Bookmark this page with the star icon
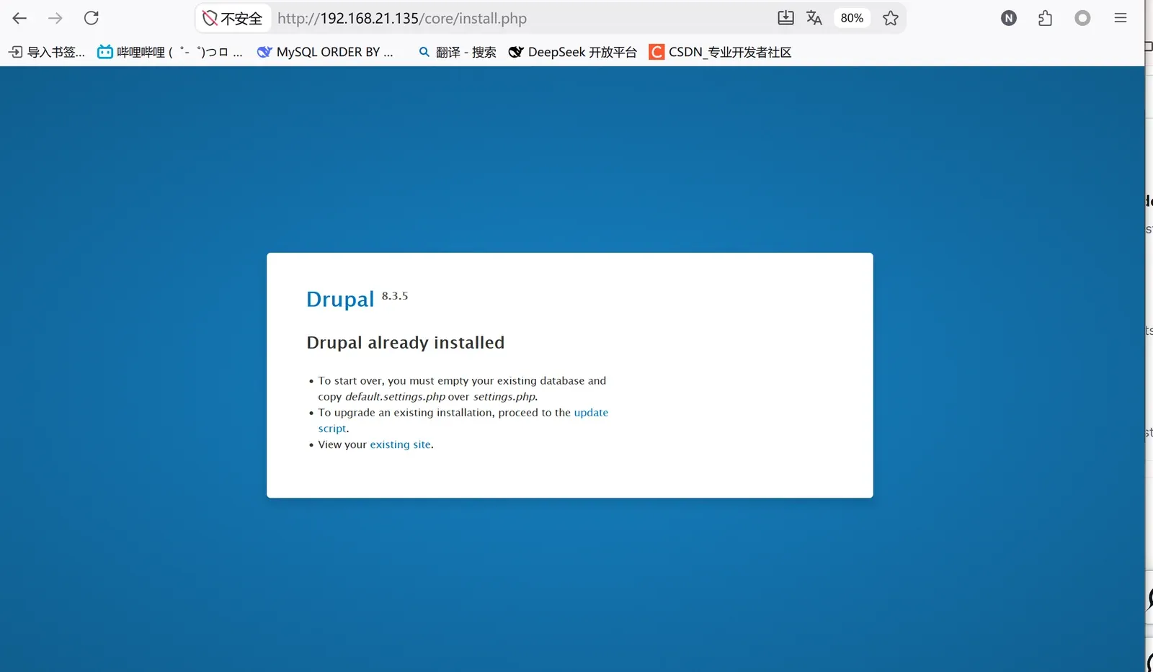The width and height of the screenshot is (1153, 672). point(891,18)
